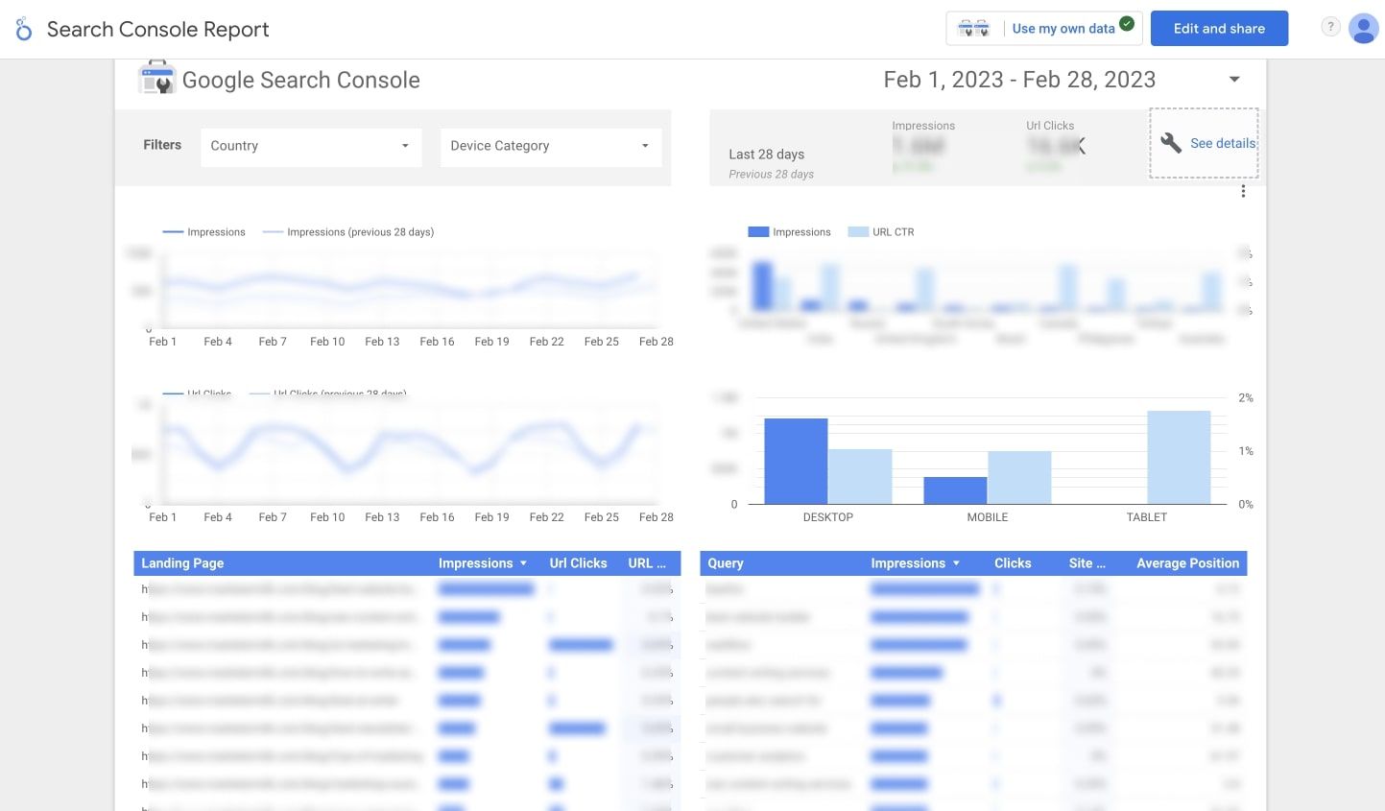Open the three-dot chart options menu
Screen dimensions: 1385x811
click(x=1243, y=192)
